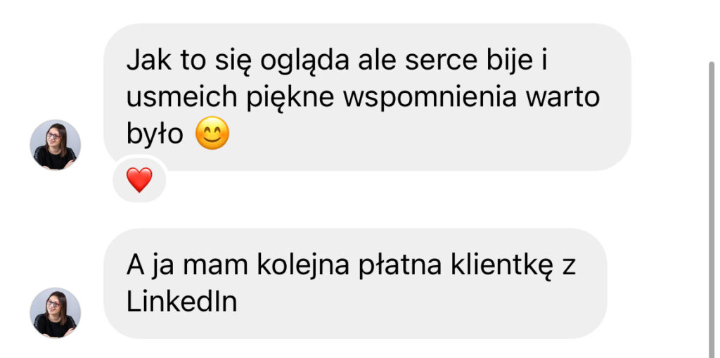Click the red heart reaction below the first message
720x358 pixels.
139,179
